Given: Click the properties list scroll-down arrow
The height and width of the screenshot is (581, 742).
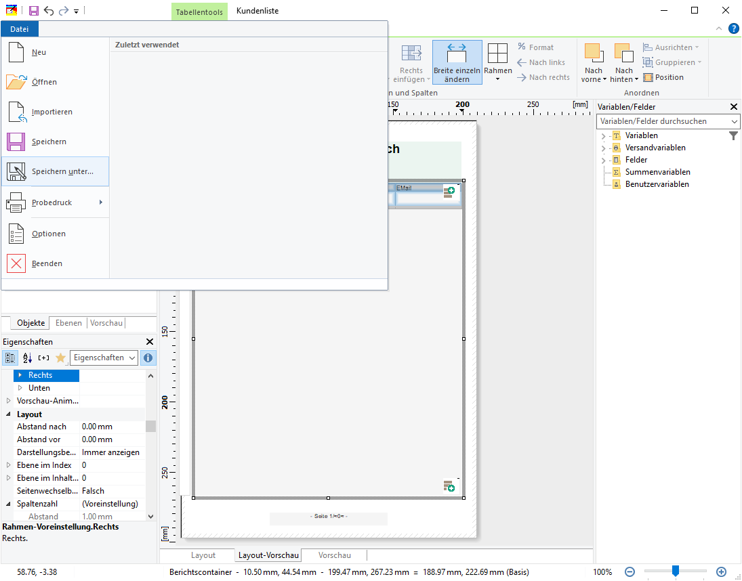Looking at the screenshot, I should (150, 517).
